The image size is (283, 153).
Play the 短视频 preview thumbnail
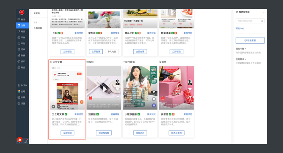[x=105, y=89]
